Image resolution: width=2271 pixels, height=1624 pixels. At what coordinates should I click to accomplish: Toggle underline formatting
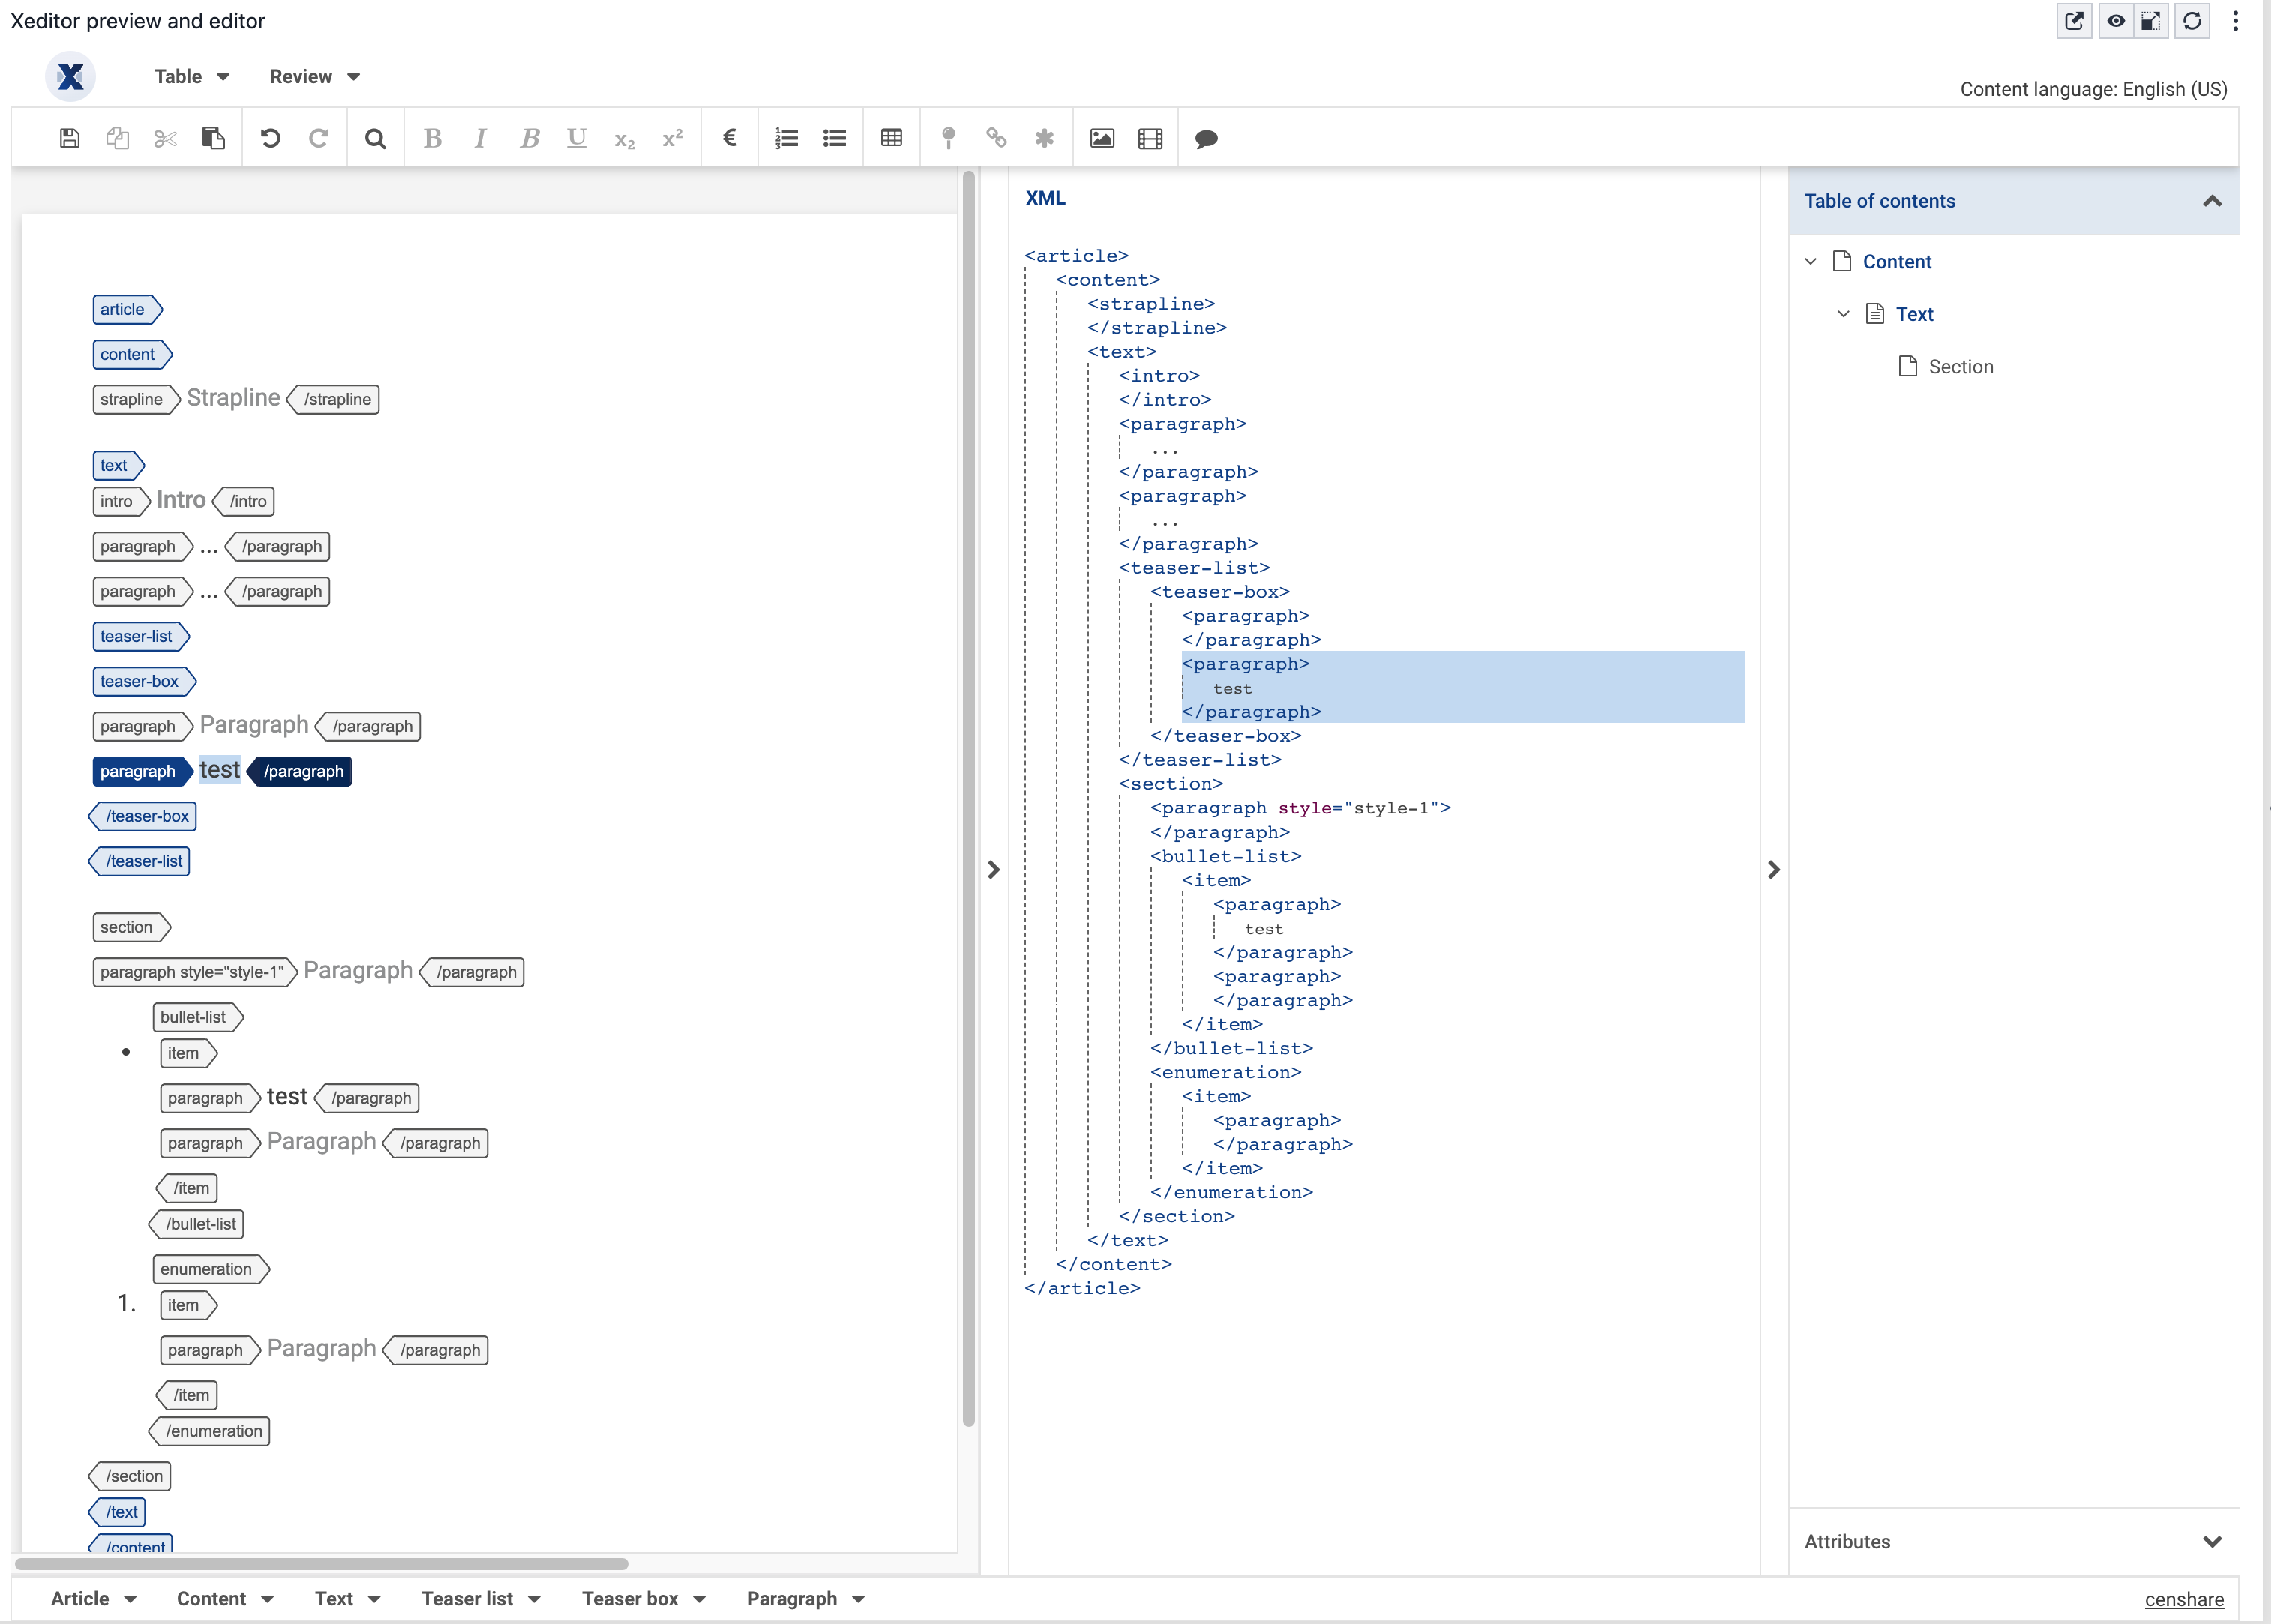pyautogui.click(x=577, y=138)
